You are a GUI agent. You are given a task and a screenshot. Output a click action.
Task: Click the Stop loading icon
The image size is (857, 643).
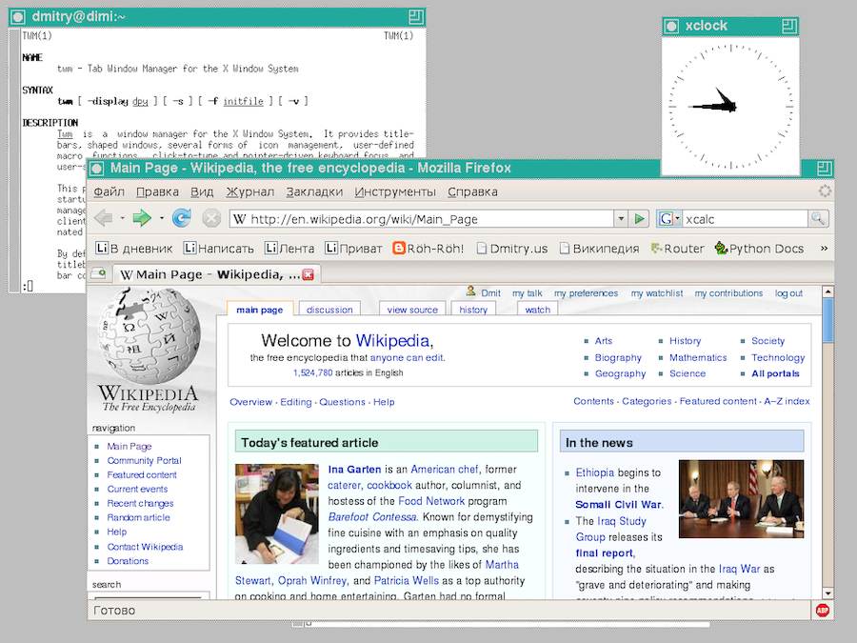point(211,219)
